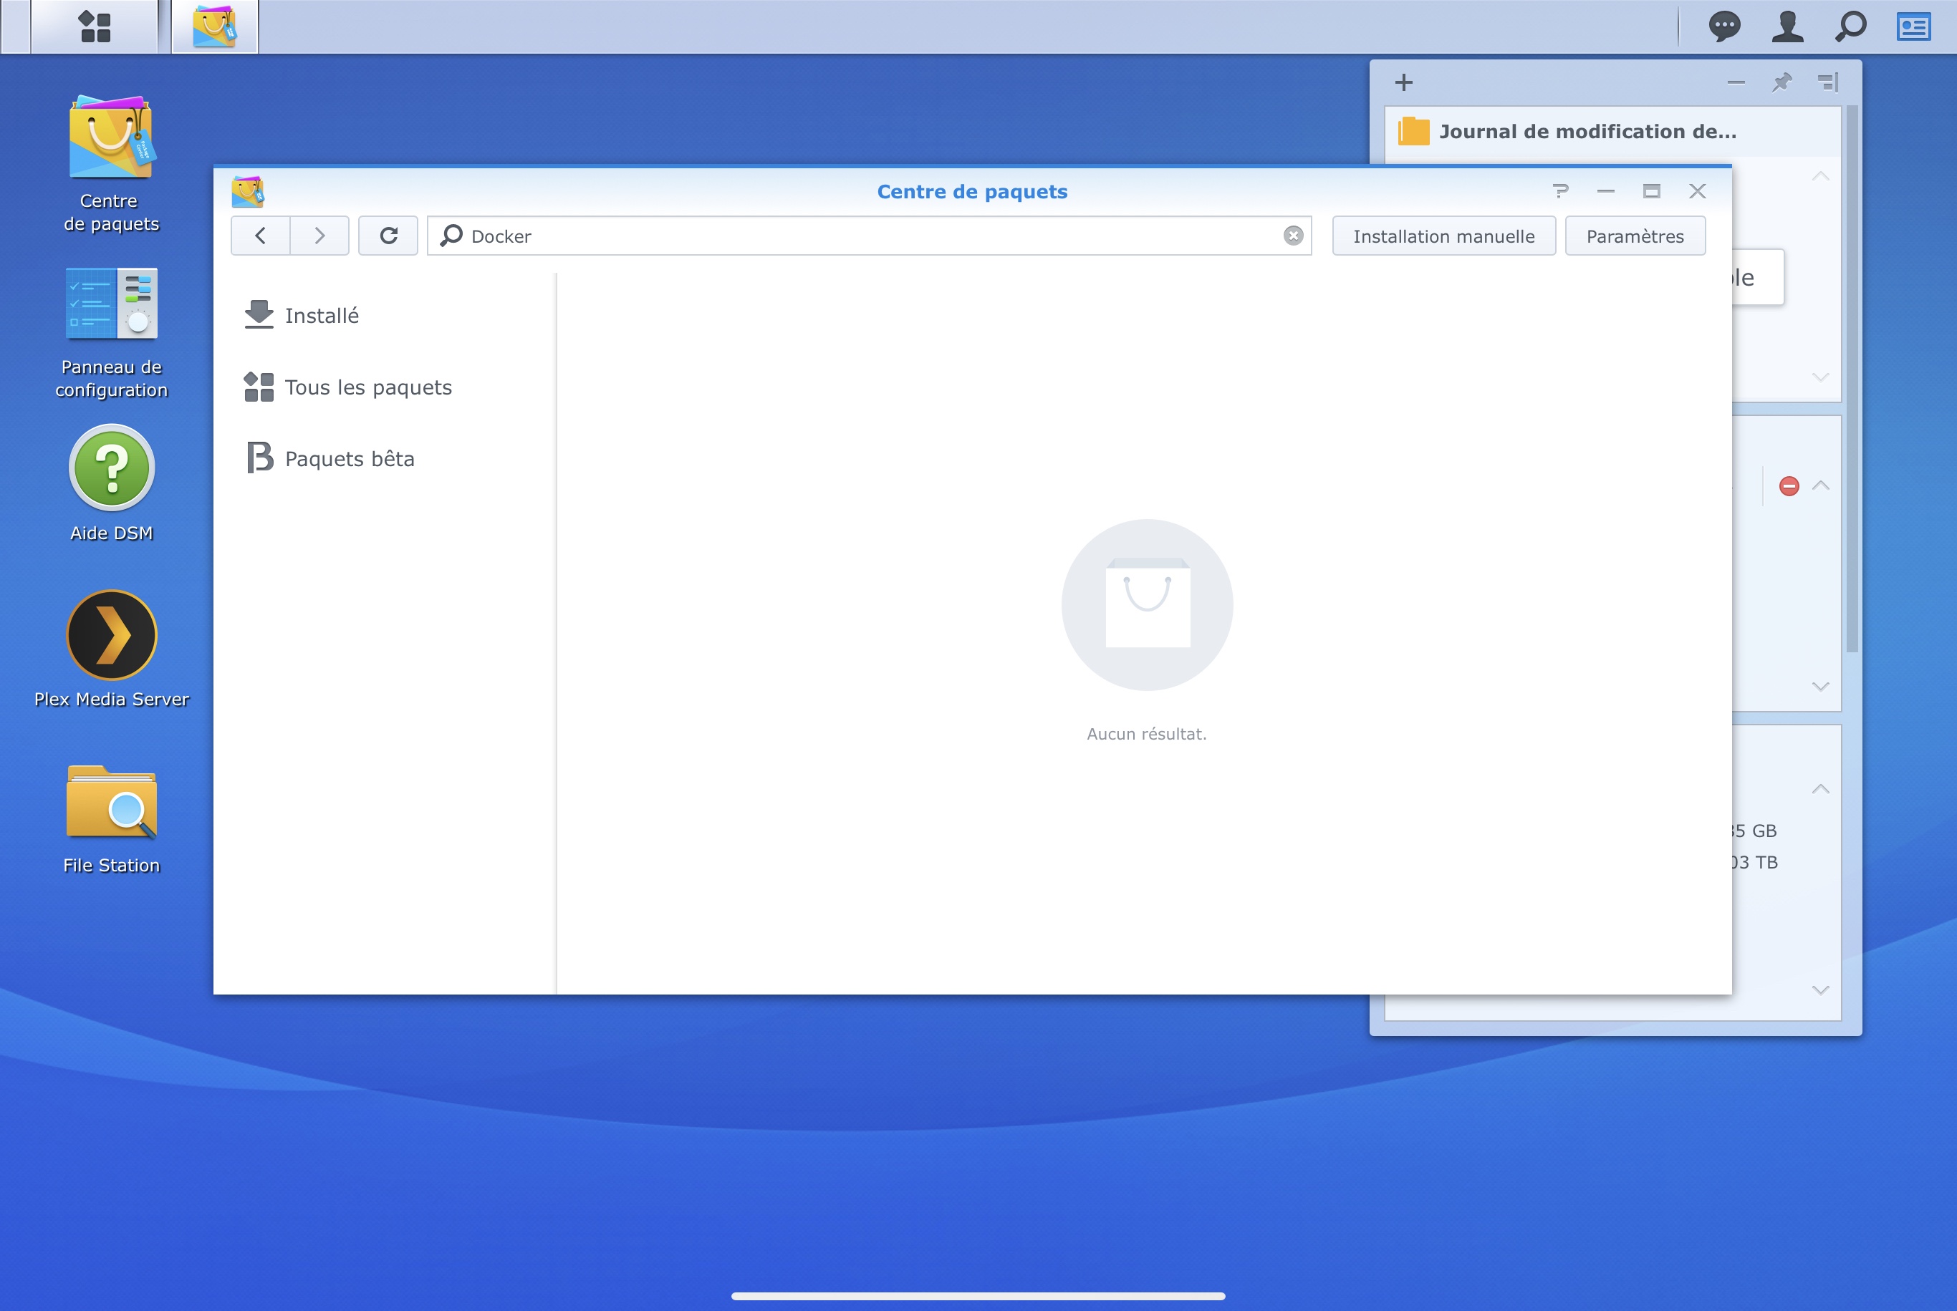This screenshot has width=1957, height=1311.
Task: Expand the bottom chevron of storage widget
Action: tap(1820, 990)
